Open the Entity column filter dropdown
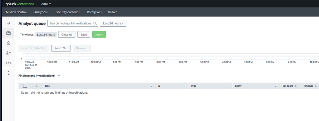Viewport: 319px width, 121px height. click(x=276, y=86)
